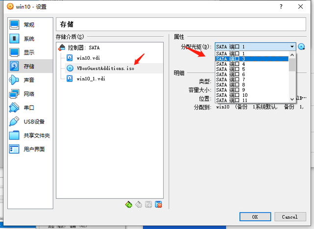The image size is (314, 229).
Task: Click the port list scroll down arrow
Action: 292,99
